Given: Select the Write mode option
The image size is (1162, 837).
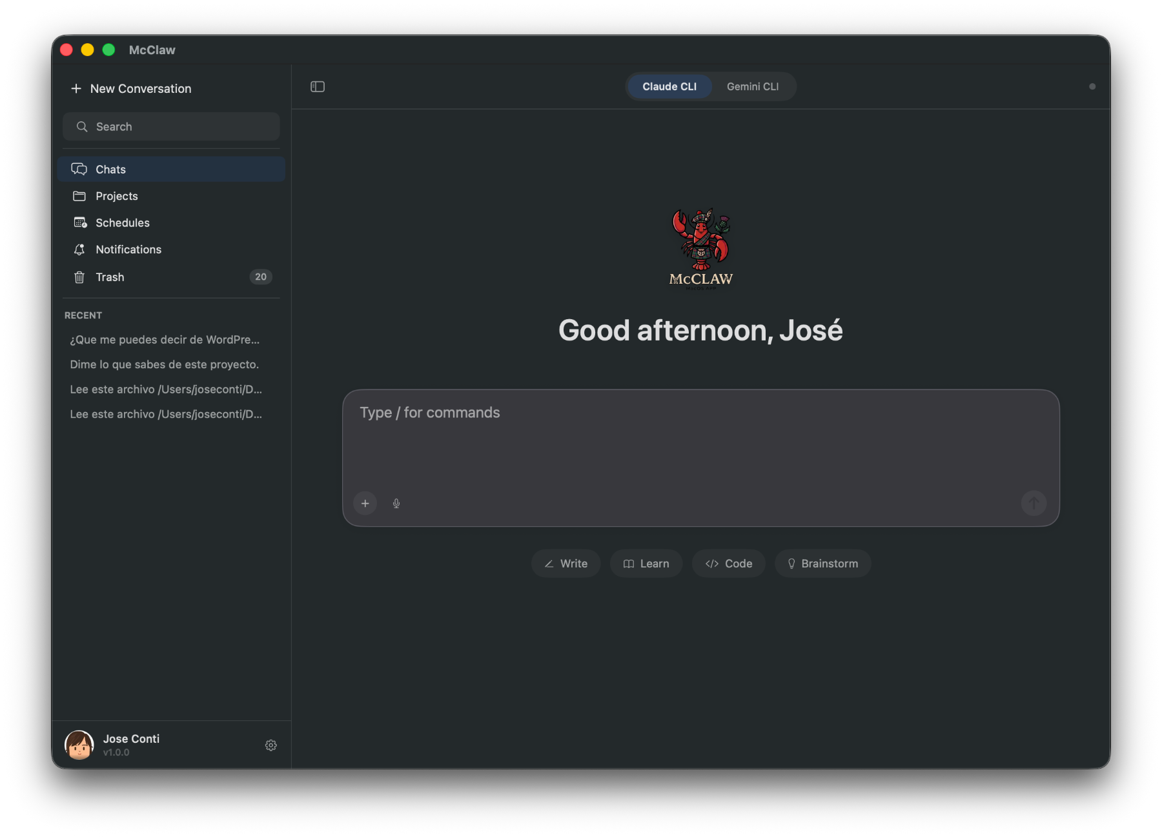Looking at the screenshot, I should coord(566,563).
